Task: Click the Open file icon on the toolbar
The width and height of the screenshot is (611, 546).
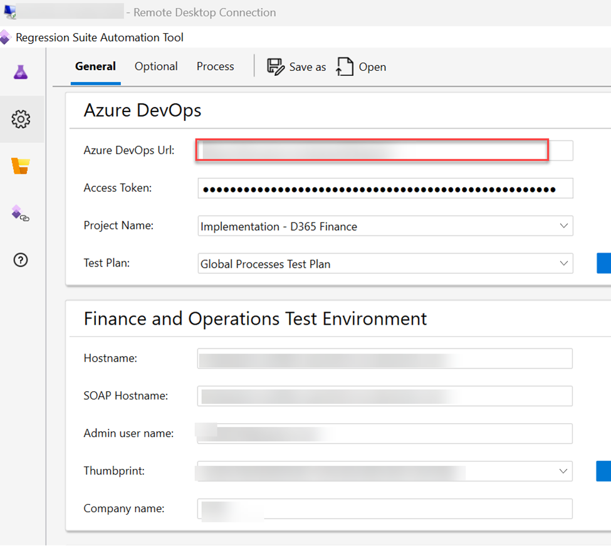Action: coord(345,66)
